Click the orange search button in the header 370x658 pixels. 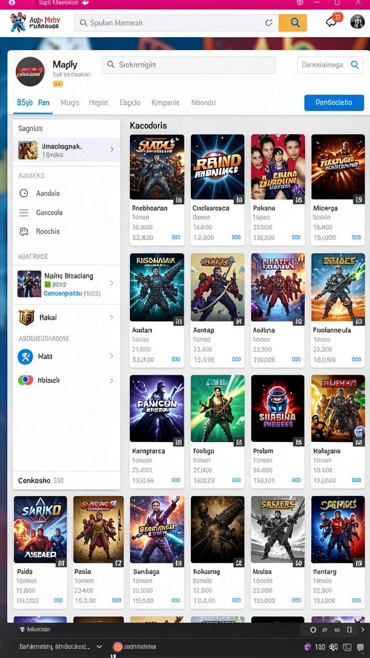click(x=292, y=22)
